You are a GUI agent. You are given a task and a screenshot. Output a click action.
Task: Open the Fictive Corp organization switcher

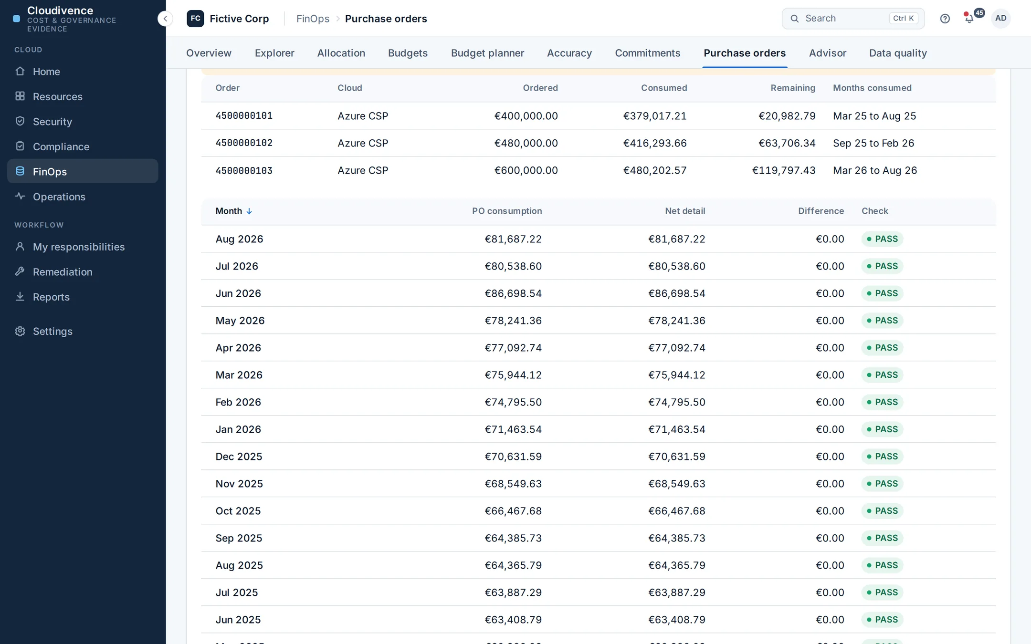pos(228,19)
